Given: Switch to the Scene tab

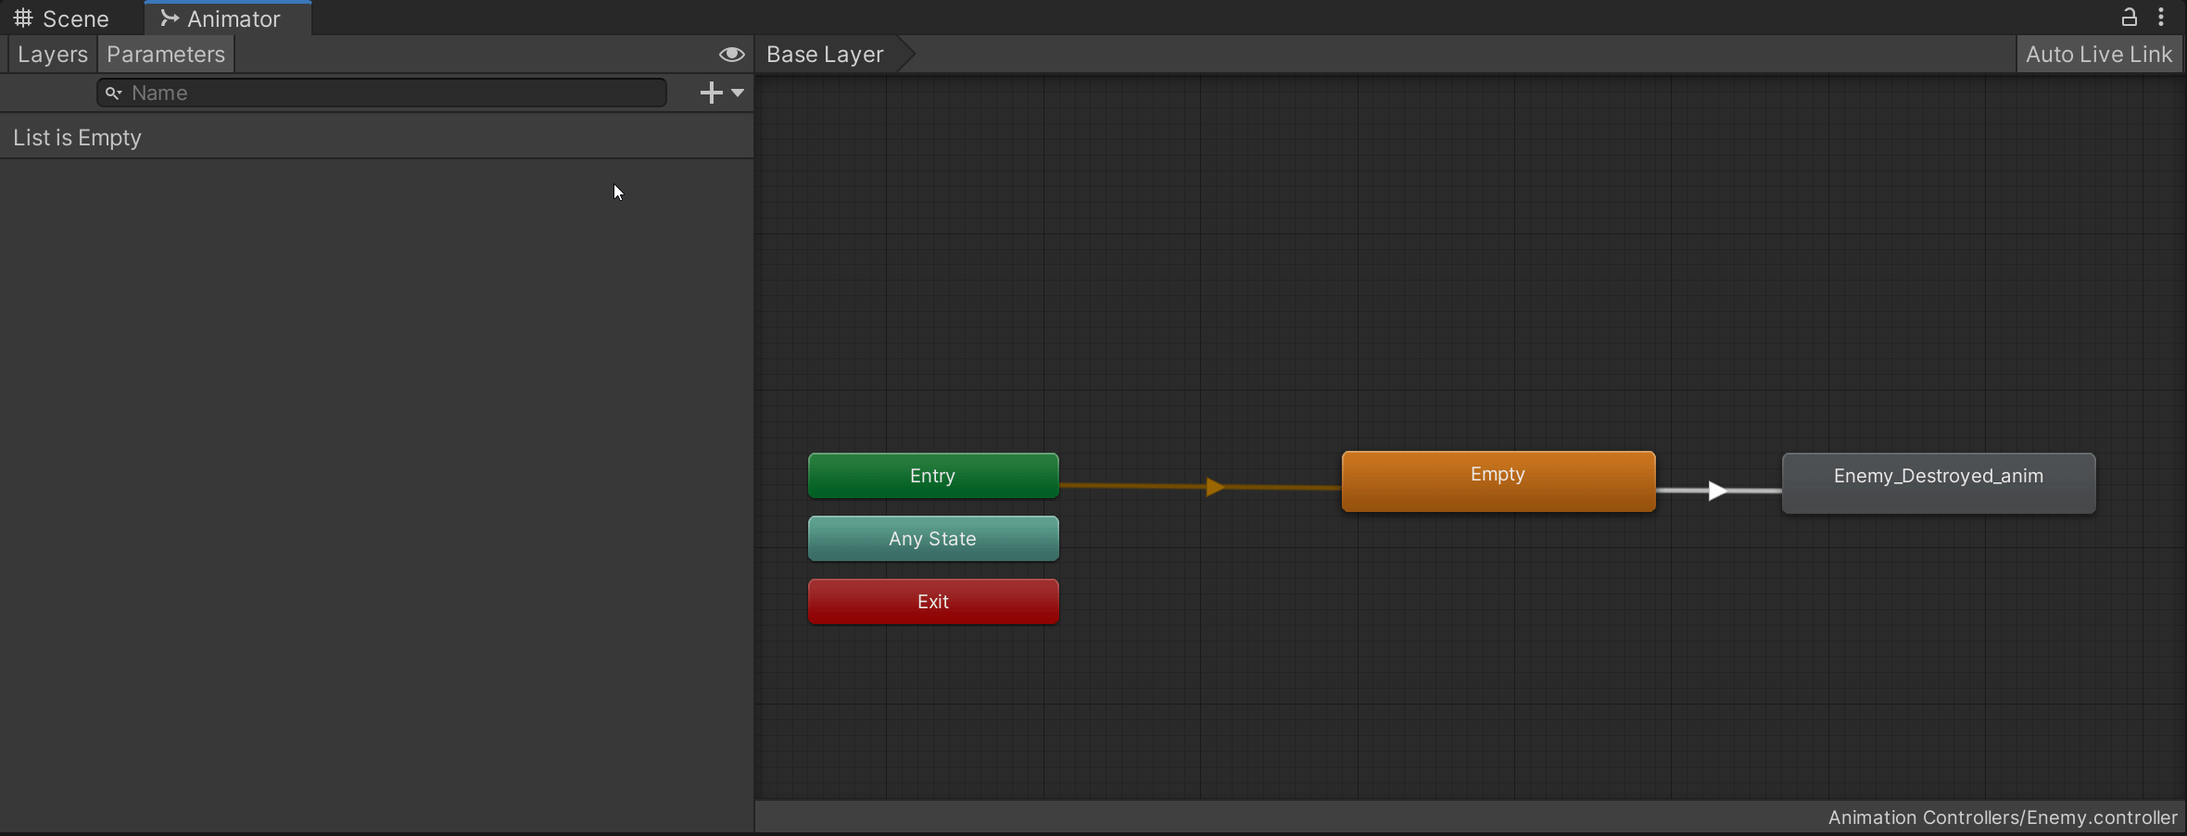Looking at the screenshot, I should tap(61, 19).
